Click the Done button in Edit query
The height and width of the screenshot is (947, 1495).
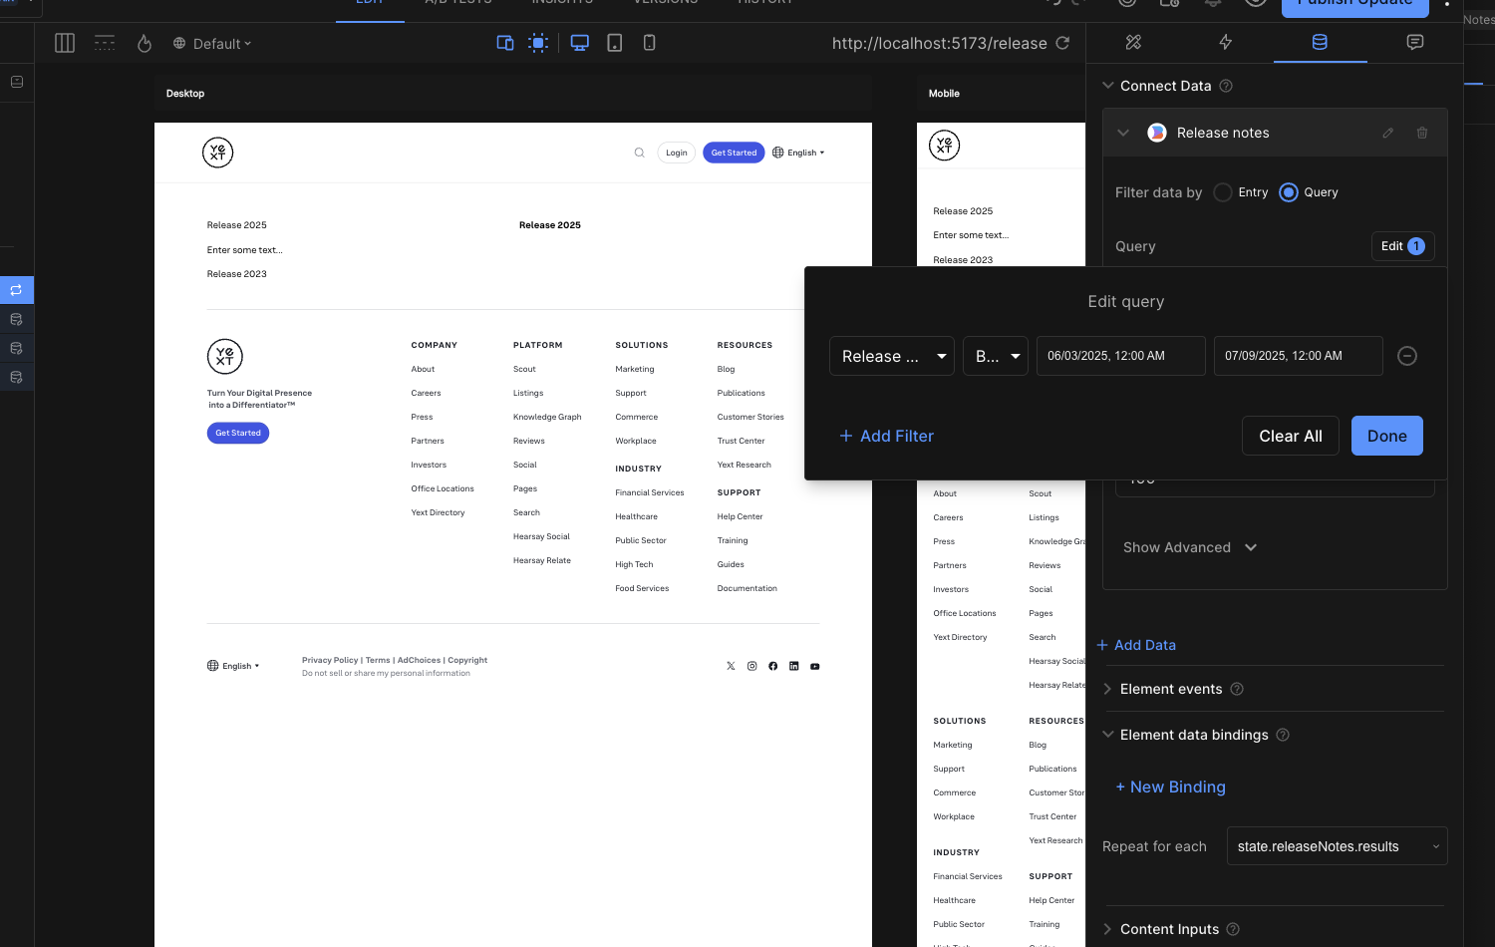1386,436
